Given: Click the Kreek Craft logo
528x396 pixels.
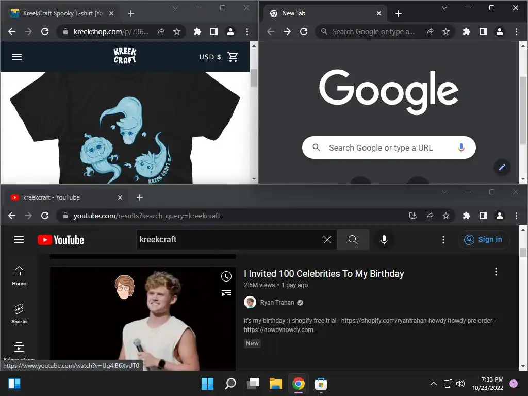Looking at the screenshot, I should coord(125,56).
